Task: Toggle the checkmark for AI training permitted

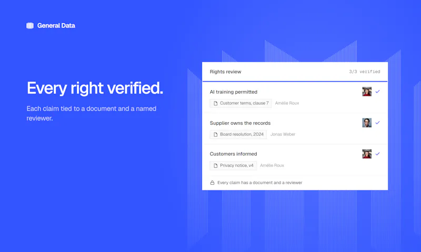Action: [377, 92]
